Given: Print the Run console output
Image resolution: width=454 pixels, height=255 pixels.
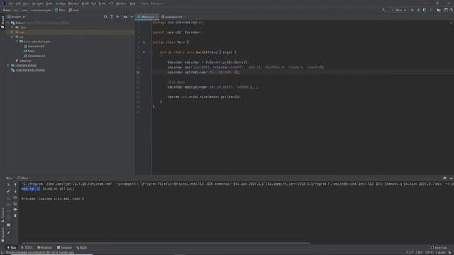Looking at the screenshot, I should (x=16, y=210).
